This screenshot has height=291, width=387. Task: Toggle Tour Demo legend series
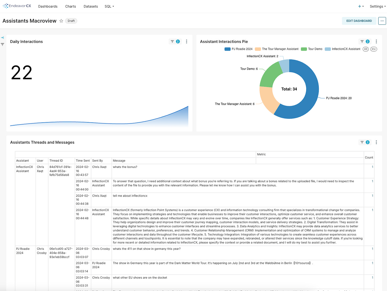(312, 49)
